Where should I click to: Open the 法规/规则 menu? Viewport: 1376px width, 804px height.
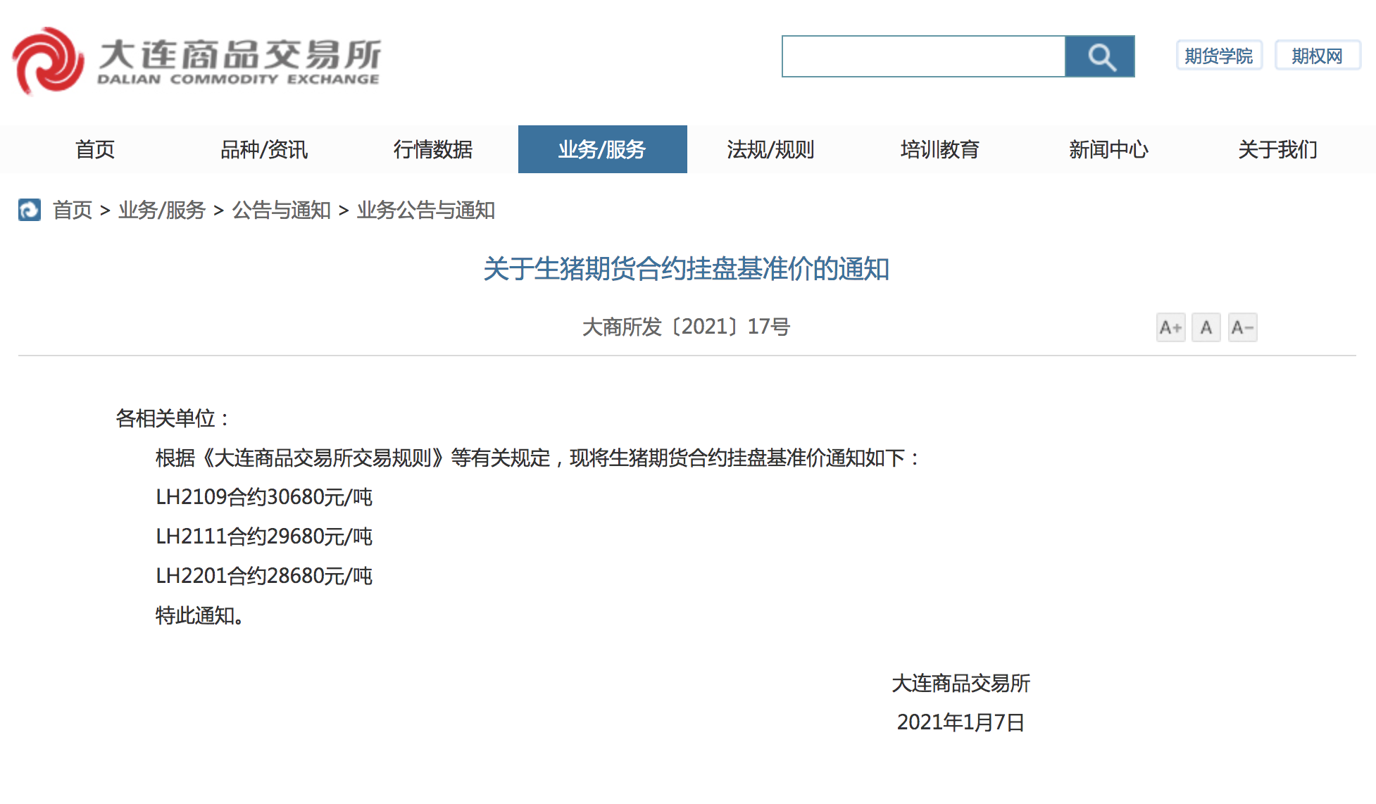[x=771, y=149]
